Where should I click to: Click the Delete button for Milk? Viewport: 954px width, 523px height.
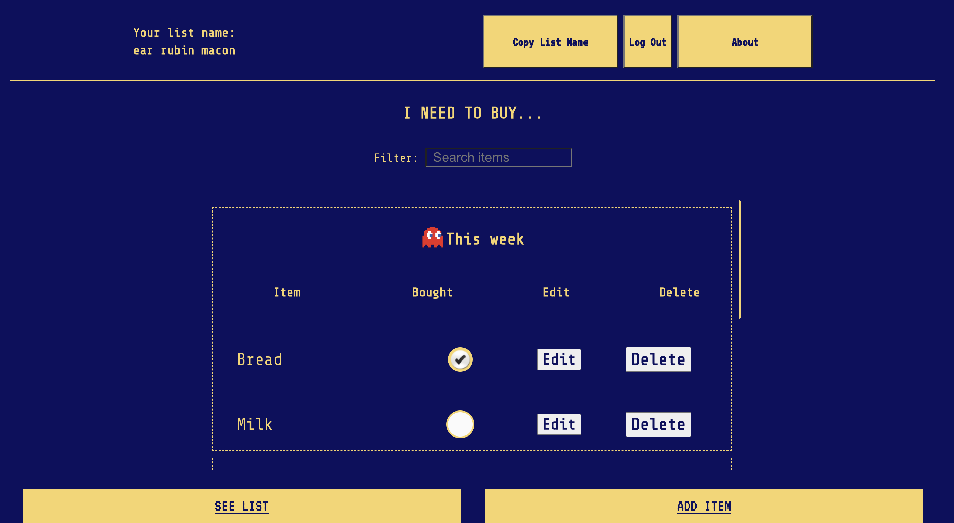[658, 424]
